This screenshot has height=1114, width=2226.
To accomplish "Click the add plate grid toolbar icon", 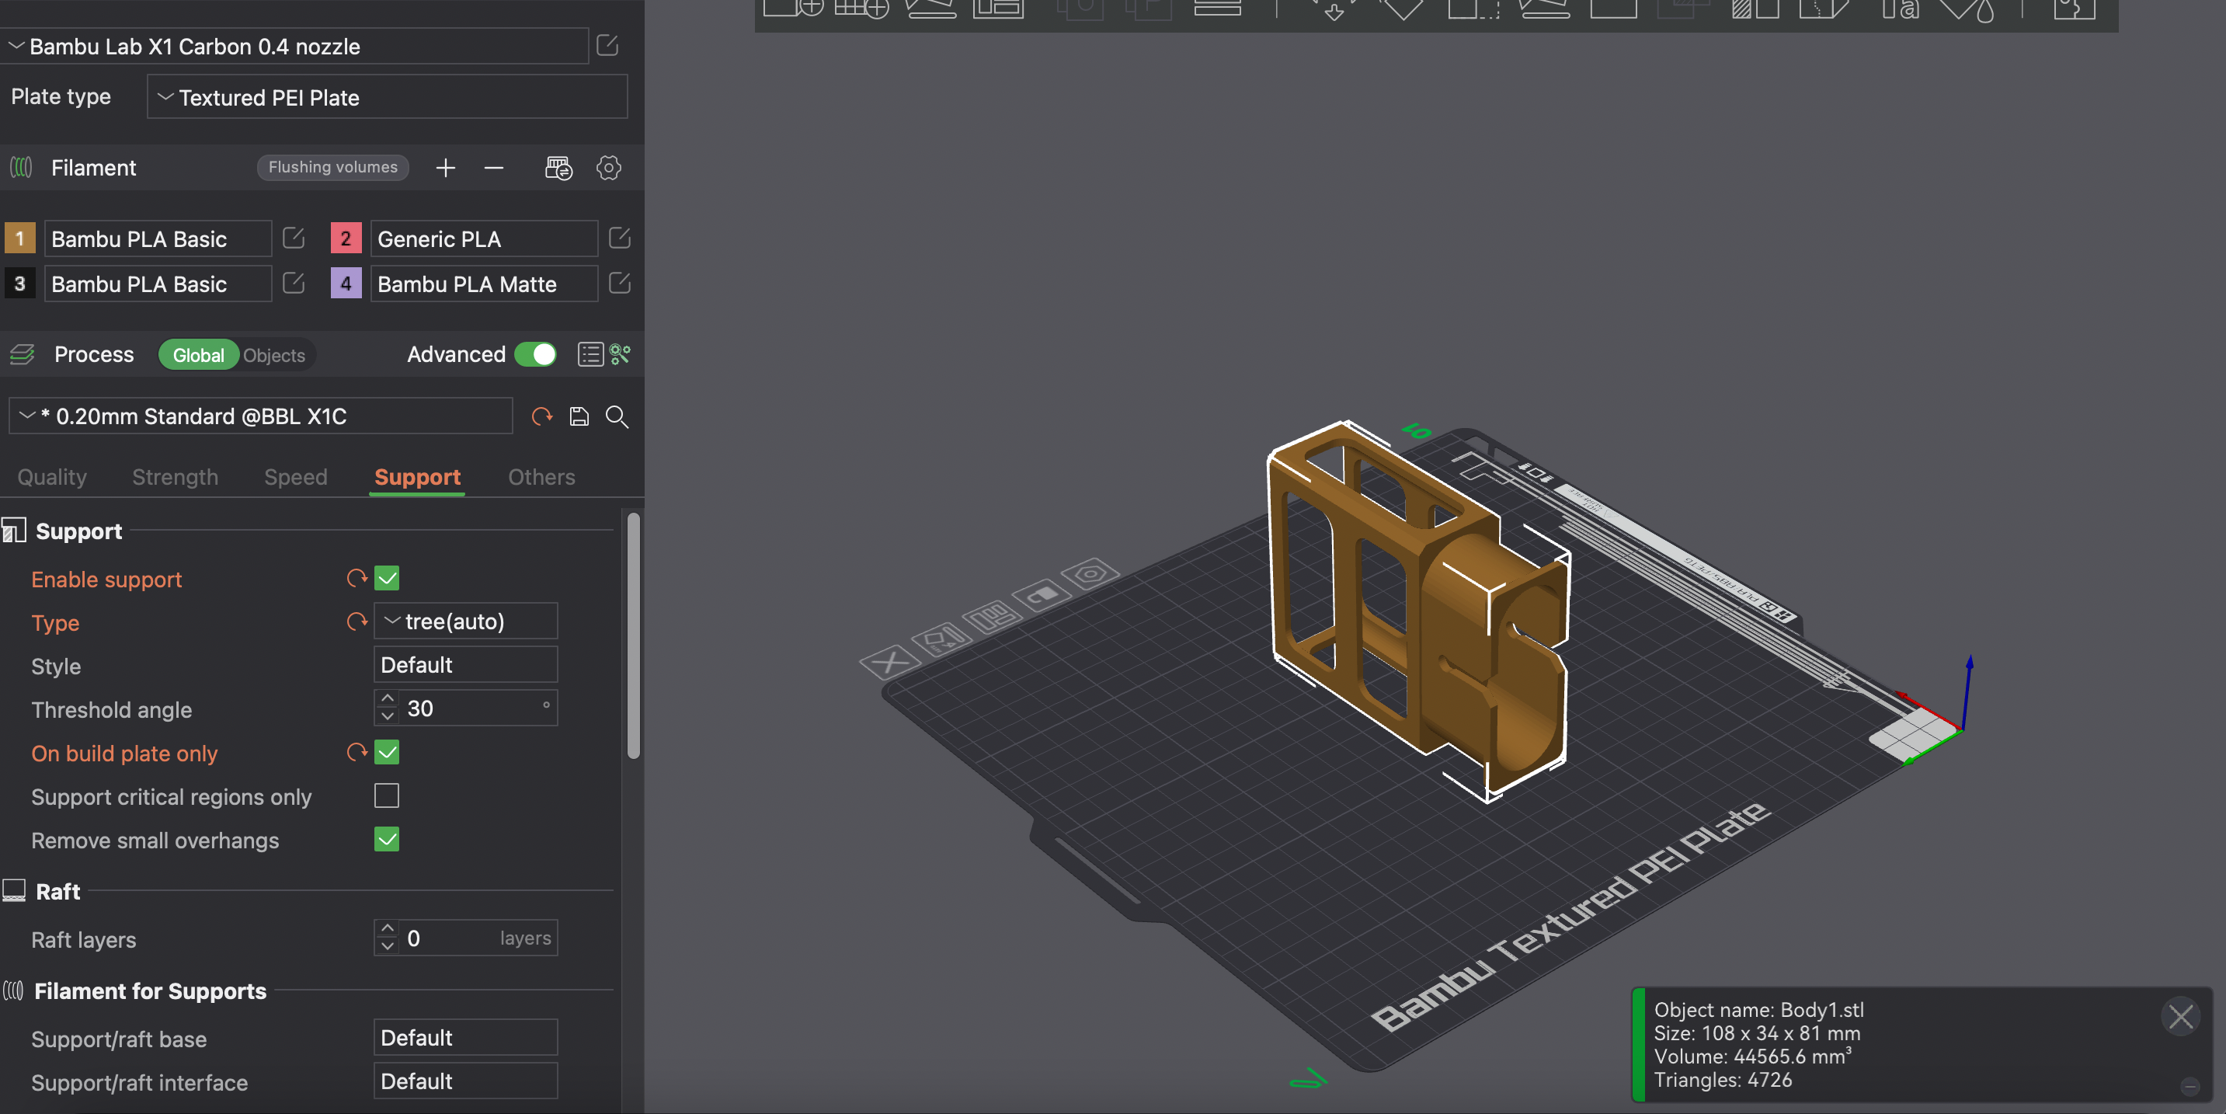I will coord(861,8).
